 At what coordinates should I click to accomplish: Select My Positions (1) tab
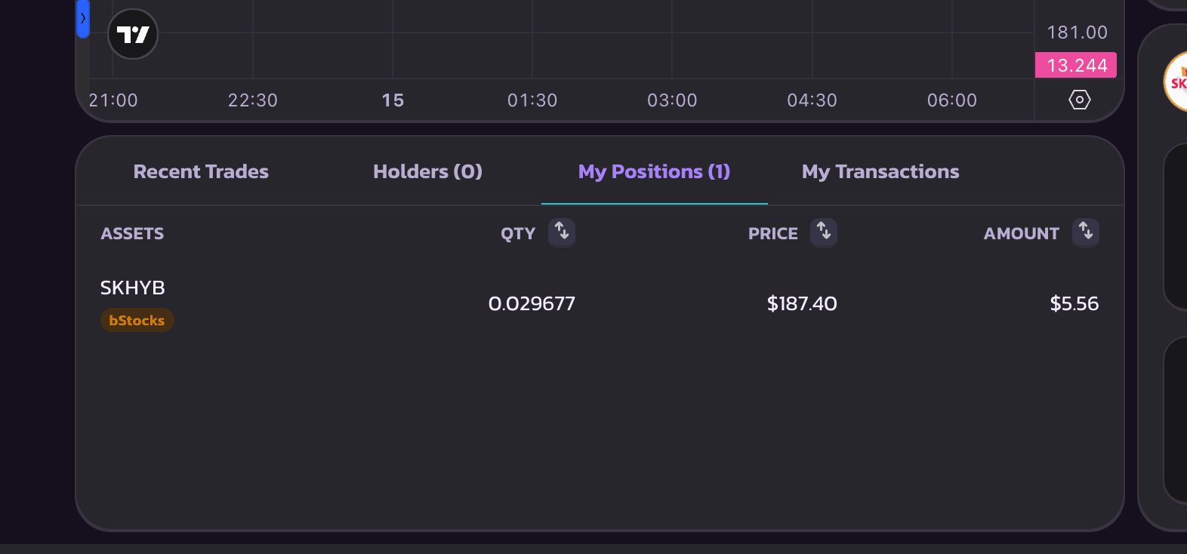pyautogui.click(x=654, y=171)
